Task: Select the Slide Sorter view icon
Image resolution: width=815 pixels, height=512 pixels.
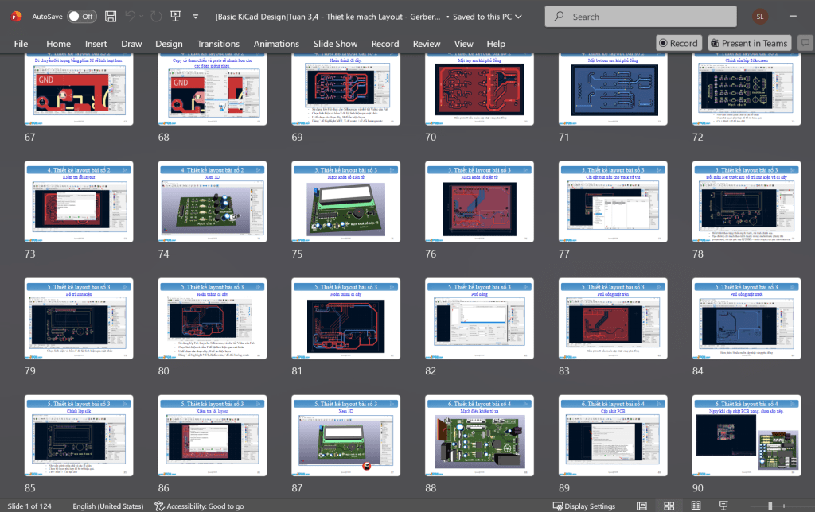Action: 669,506
